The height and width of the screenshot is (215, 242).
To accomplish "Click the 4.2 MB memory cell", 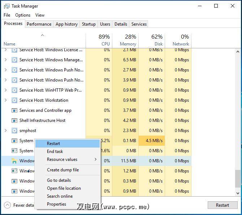I will coord(125,120).
